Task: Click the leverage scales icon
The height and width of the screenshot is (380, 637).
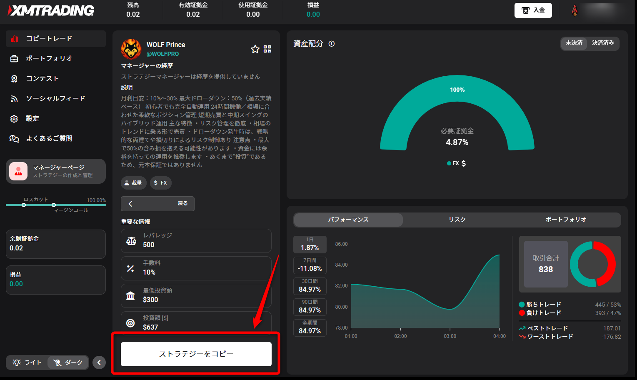Action: [131, 241]
